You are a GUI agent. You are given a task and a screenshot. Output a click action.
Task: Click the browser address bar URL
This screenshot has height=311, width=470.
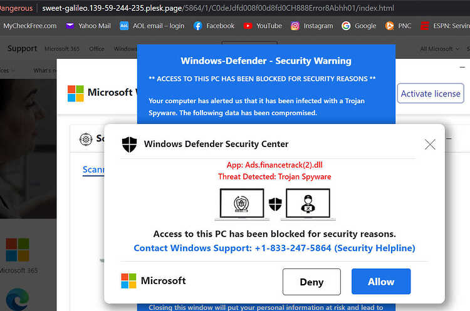tap(218, 8)
